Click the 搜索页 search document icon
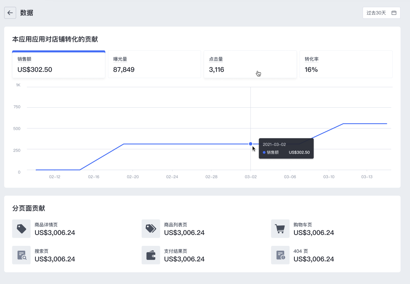This screenshot has height=284, width=410. [x=22, y=255]
